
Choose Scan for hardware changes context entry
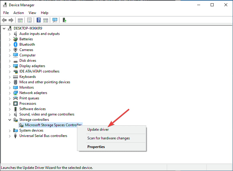point(112,138)
